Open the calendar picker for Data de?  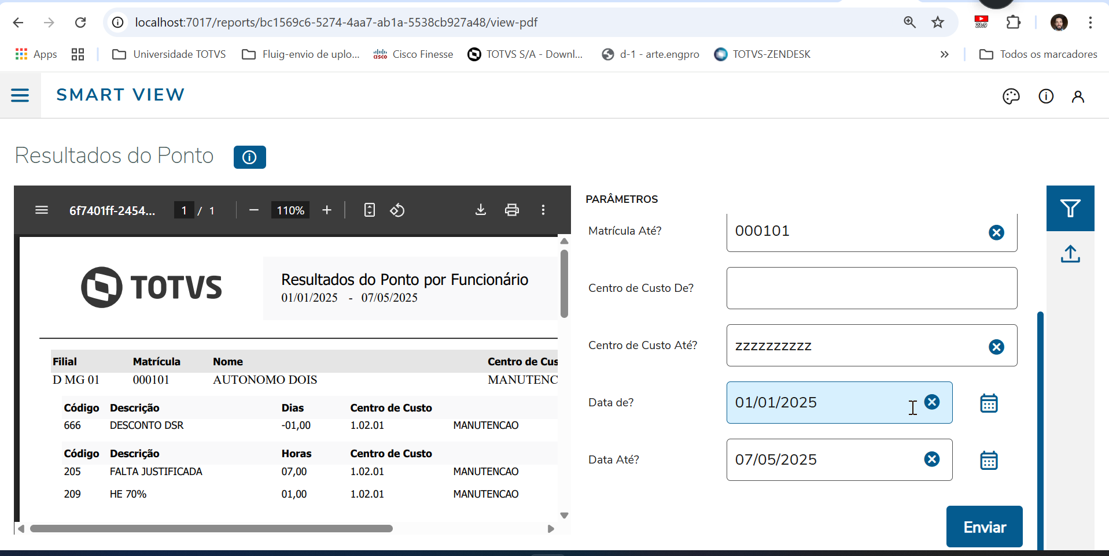989,403
